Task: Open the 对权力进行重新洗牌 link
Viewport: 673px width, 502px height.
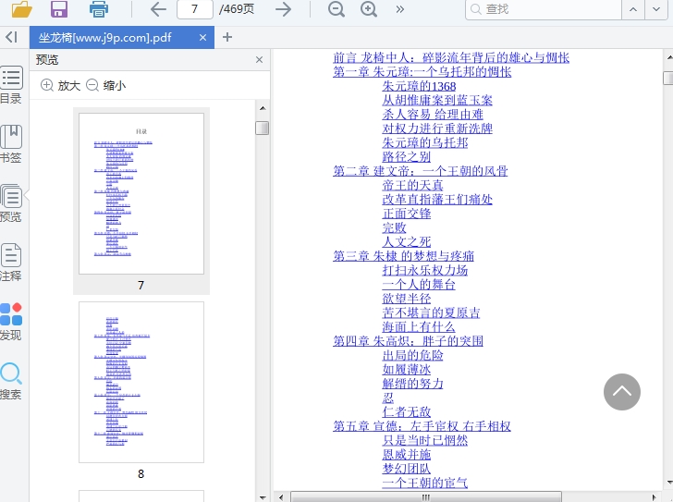Action: [437, 129]
